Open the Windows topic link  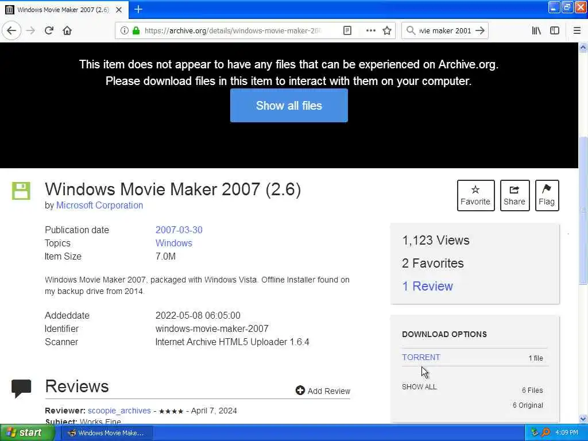click(173, 243)
